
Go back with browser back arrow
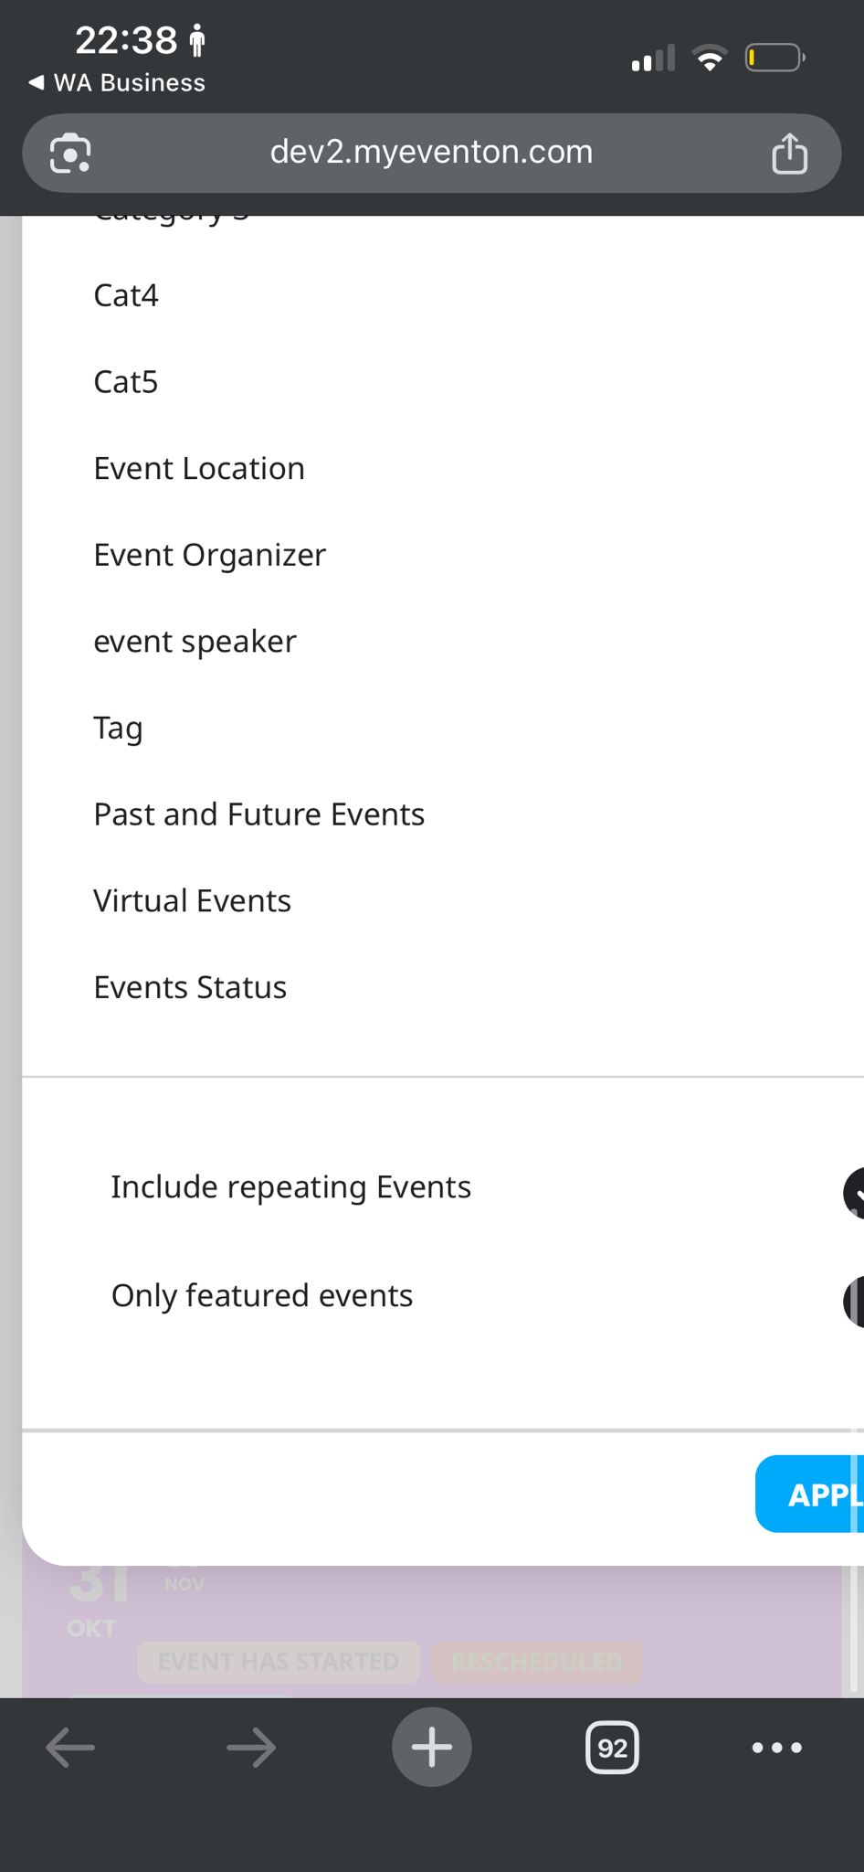[x=70, y=1748]
